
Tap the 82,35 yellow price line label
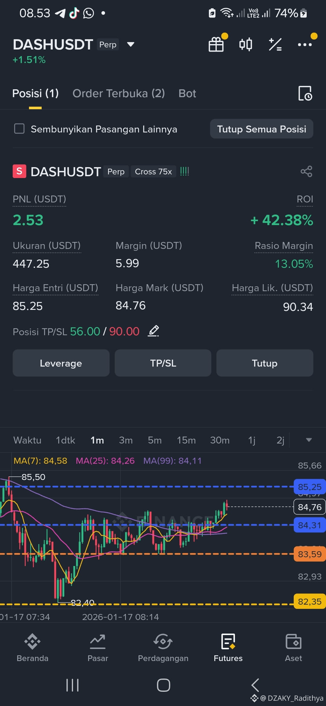[310, 602]
